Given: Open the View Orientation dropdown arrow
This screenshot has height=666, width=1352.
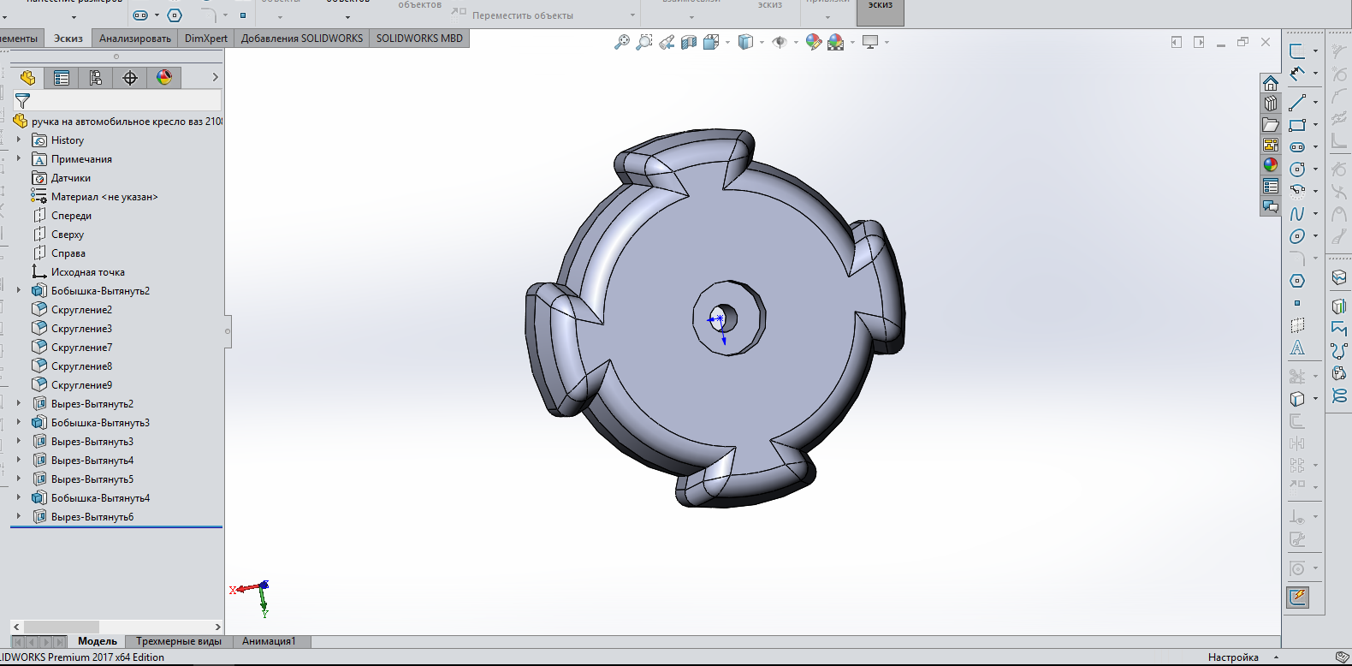Looking at the screenshot, I should [727, 42].
